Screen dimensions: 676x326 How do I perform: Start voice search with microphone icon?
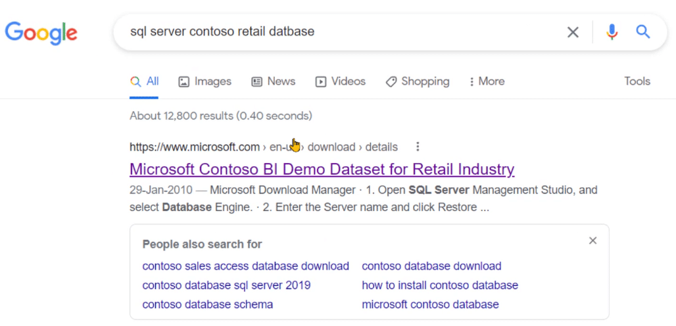612,32
